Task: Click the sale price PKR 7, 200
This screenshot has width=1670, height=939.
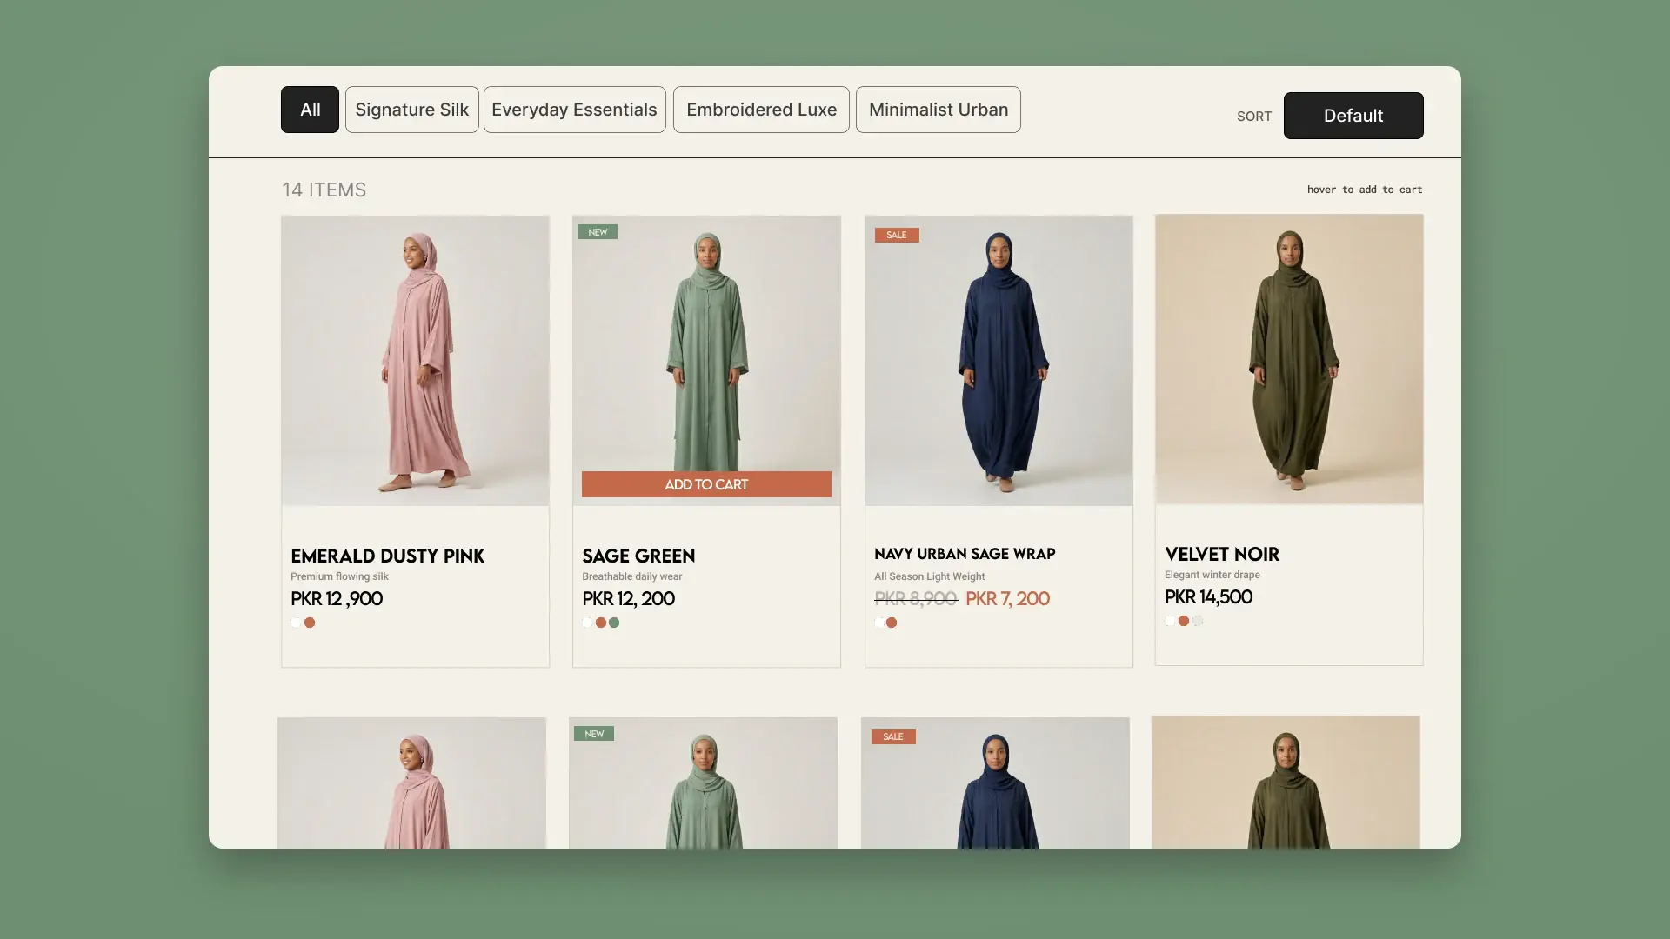Action: tap(1007, 599)
